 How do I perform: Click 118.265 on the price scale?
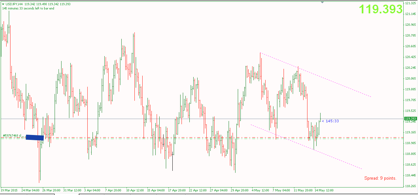[410, 186]
